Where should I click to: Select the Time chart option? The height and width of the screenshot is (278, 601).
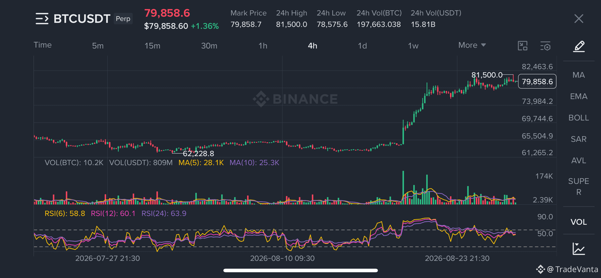43,45
